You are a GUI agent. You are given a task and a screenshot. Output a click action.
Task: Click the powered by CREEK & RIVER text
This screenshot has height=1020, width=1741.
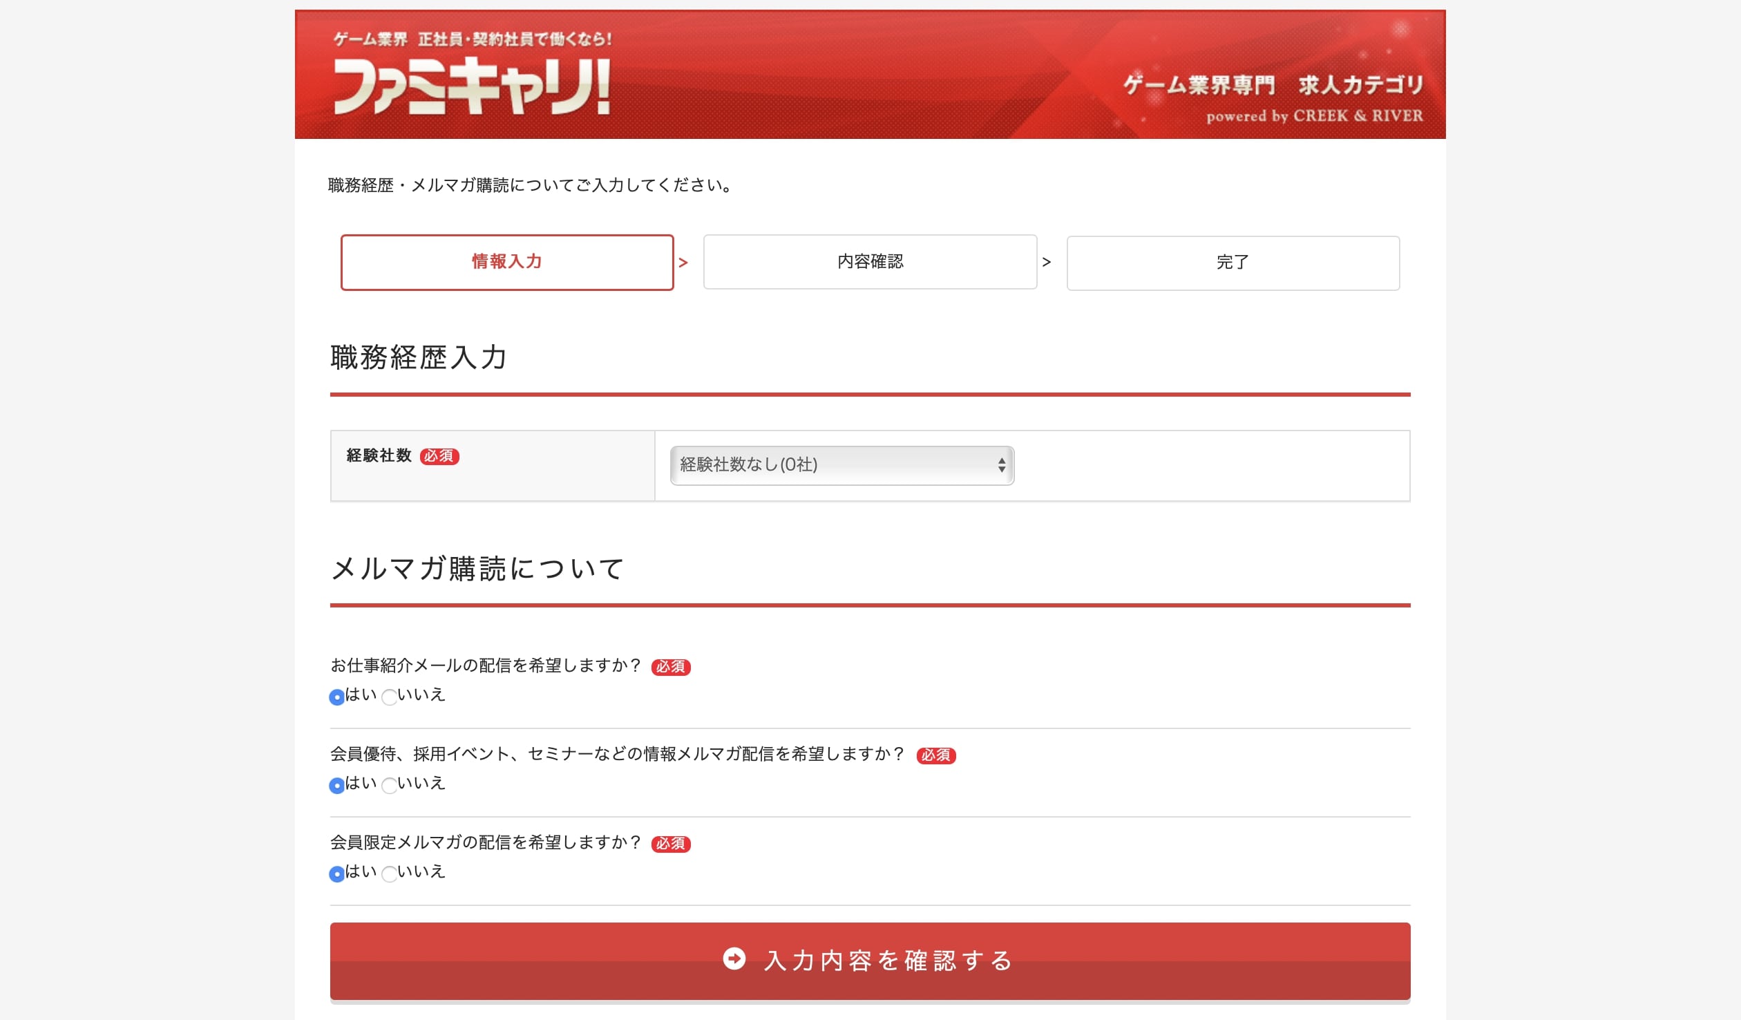[1314, 116]
